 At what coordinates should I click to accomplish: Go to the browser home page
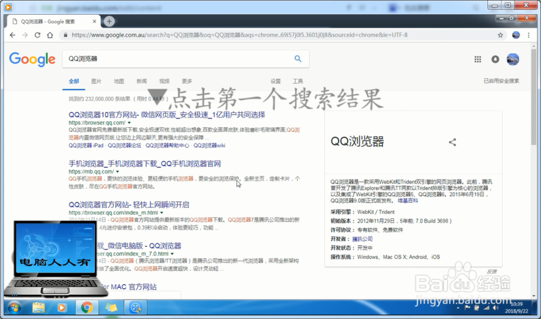point(50,35)
